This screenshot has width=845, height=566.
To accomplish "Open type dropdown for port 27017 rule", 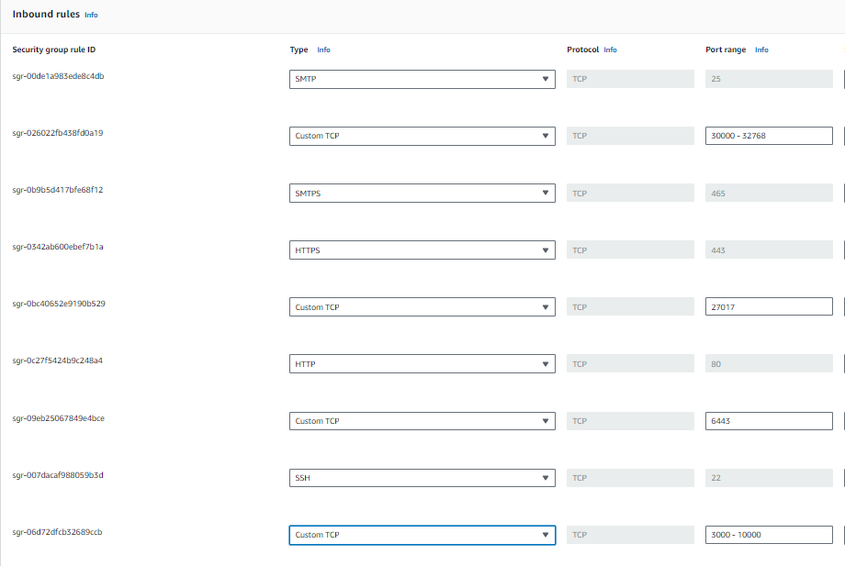I will tap(422, 307).
